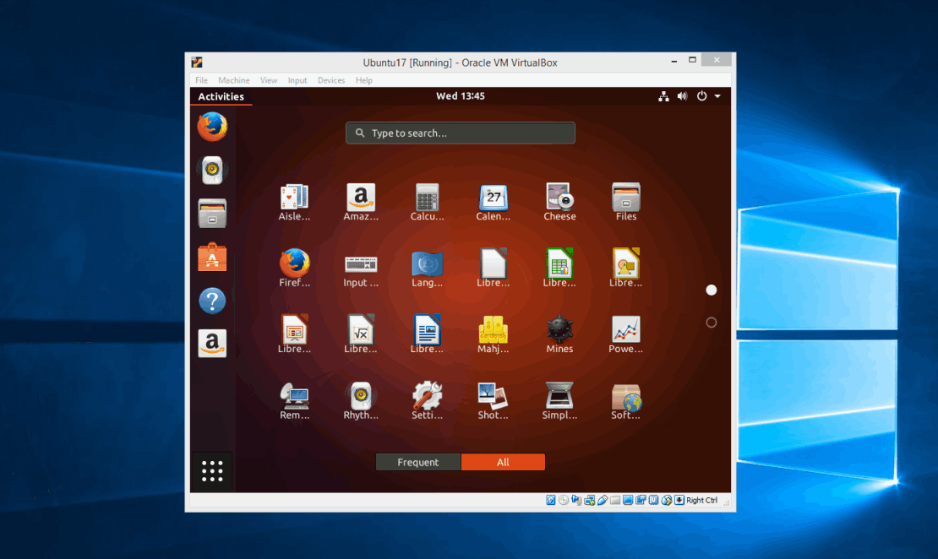938x559 pixels.
Task: Click the Activities button
Action: tap(221, 96)
